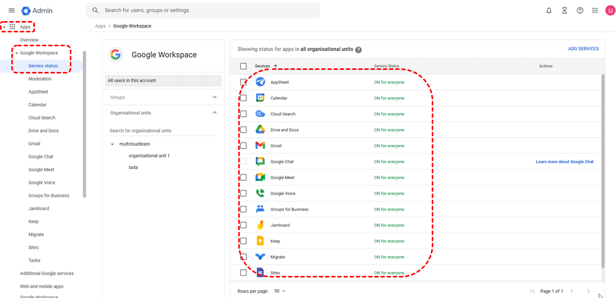Screen dimensions: 616x298
Task: Click the AppSheet service icon
Action: pos(260,82)
